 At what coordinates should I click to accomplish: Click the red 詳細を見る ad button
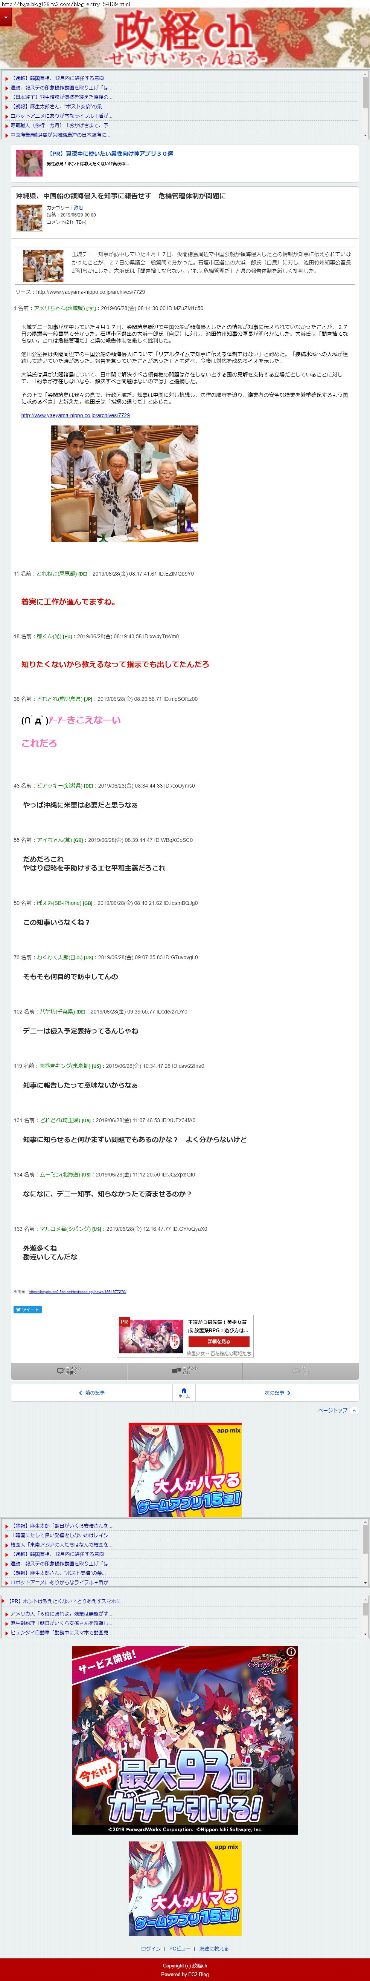point(219,1341)
